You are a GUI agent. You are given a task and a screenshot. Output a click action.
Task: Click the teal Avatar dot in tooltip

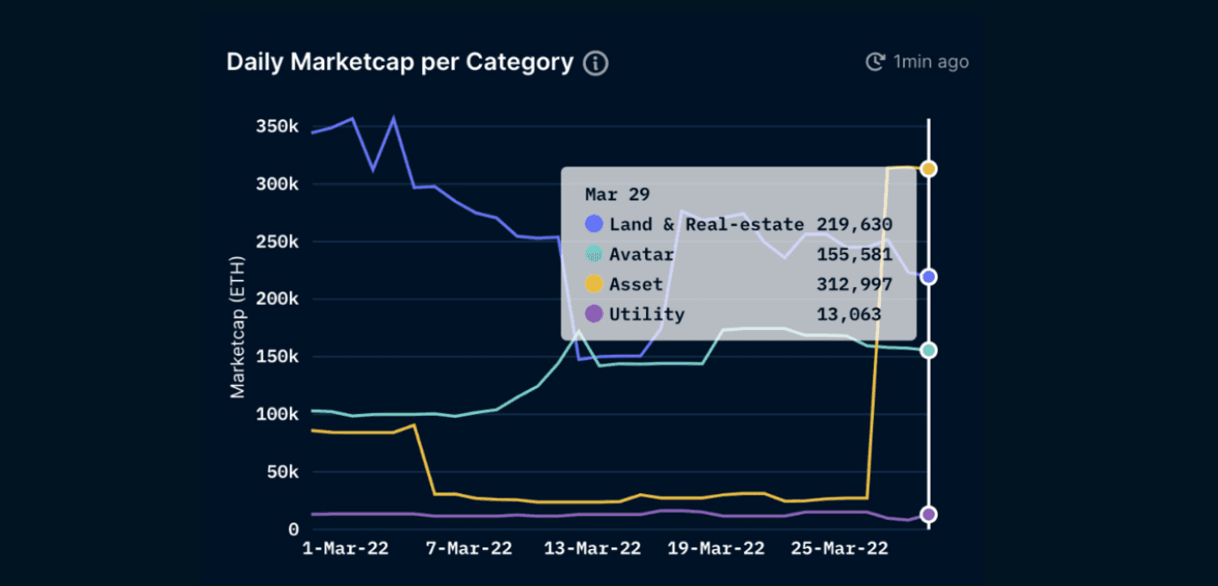(594, 254)
